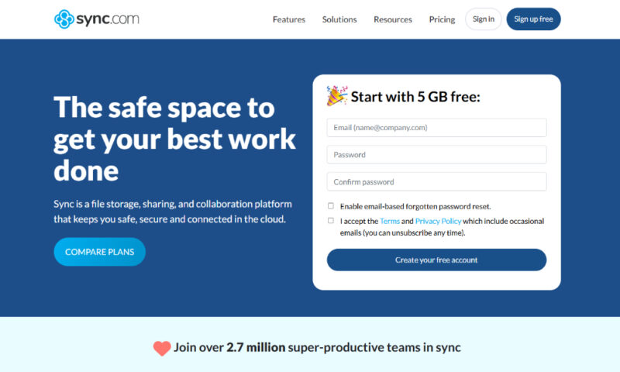Screen dimensions: 620x372
Task: Expand the Solutions navigation menu
Action: [339, 19]
